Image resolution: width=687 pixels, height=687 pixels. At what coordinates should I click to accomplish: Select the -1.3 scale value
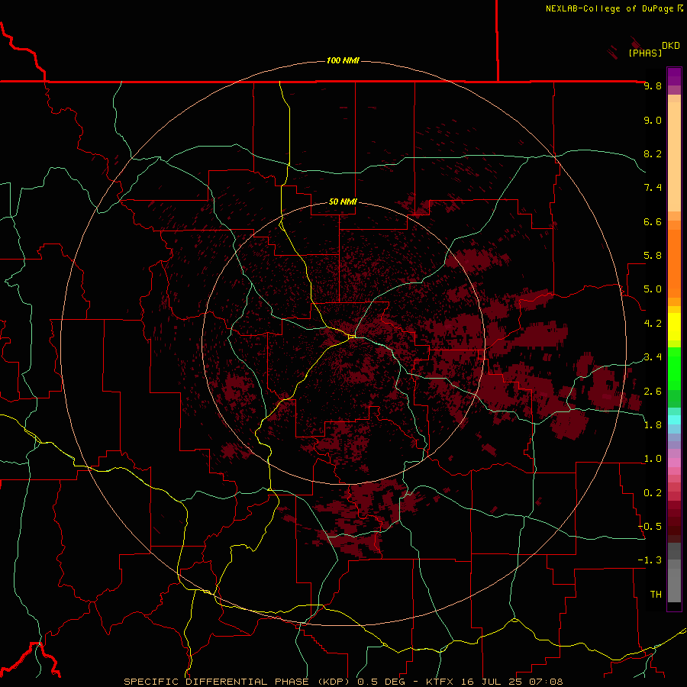tap(650, 560)
